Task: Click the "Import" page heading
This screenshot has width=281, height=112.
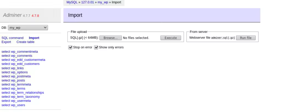Action: click(x=75, y=15)
